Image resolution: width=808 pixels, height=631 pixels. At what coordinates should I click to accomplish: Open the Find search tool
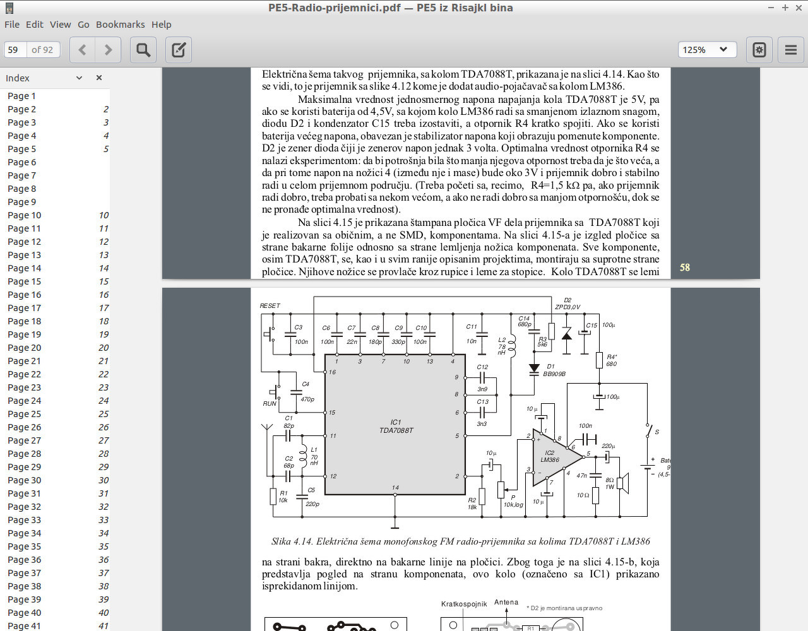click(143, 50)
